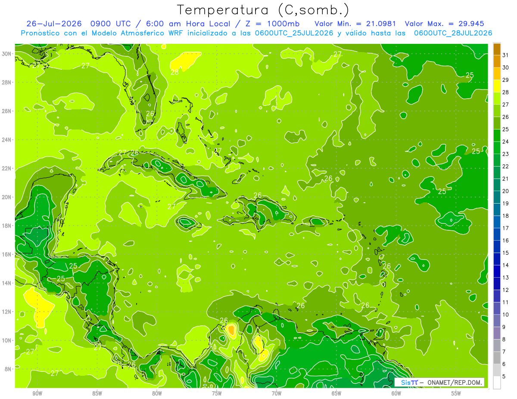
Task: Click the 65W longitude label
Action: coord(336,393)
